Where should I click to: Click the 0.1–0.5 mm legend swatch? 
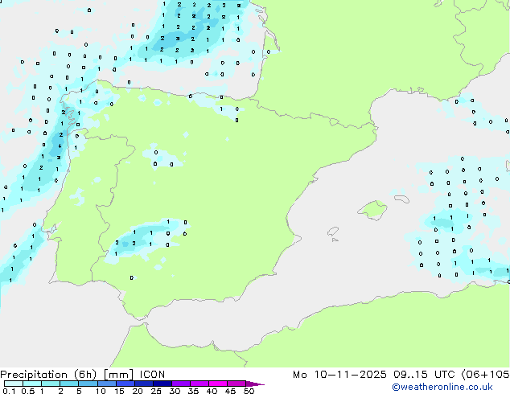(x=14, y=384)
